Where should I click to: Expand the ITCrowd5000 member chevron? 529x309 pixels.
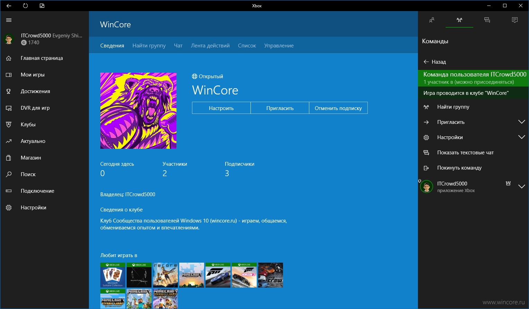(x=522, y=187)
